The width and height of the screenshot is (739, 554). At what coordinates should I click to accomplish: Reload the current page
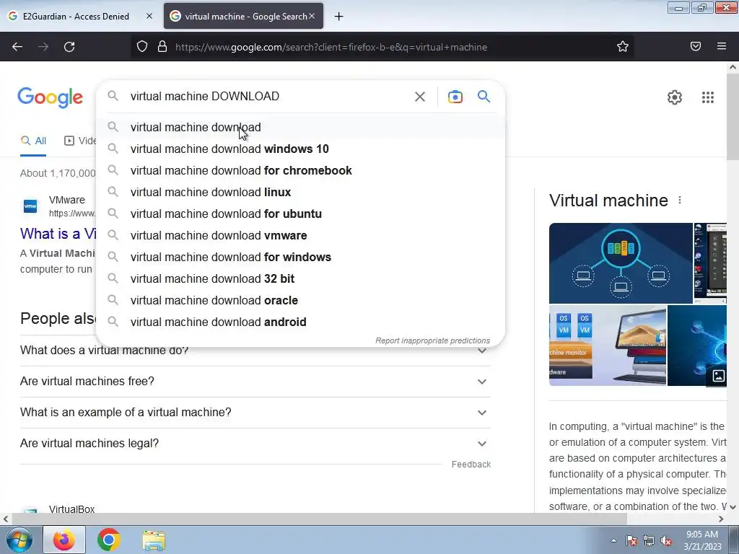(69, 47)
